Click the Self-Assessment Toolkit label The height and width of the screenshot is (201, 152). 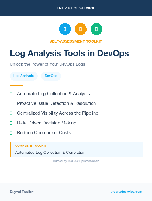pyautogui.click(x=76, y=41)
